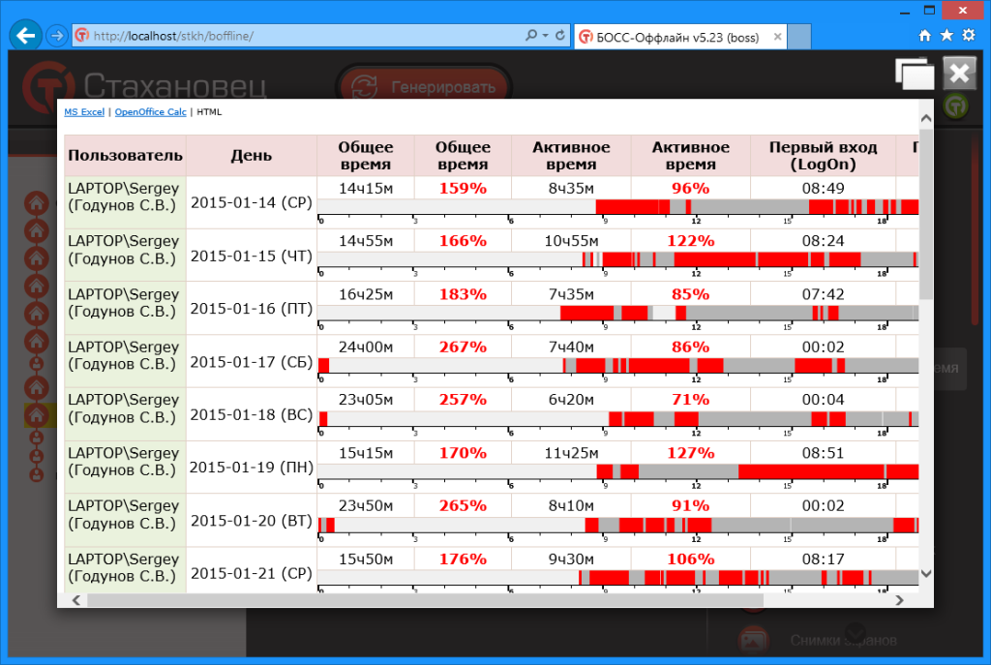Open the browser Home icon
The image size is (991, 665).
[924, 36]
